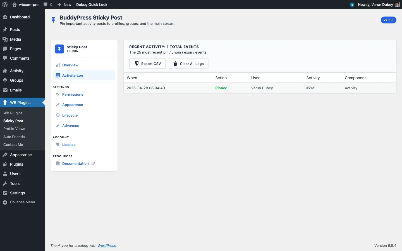Viewport: 402px width, 251px height.
Task: Click the Documentation book icon
Action: click(x=58, y=163)
